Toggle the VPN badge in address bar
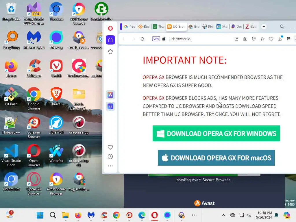The height and width of the screenshot is (222, 296). click(156, 39)
